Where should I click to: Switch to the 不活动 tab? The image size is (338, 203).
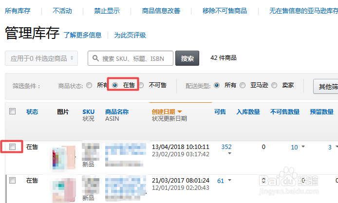[x=62, y=11]
